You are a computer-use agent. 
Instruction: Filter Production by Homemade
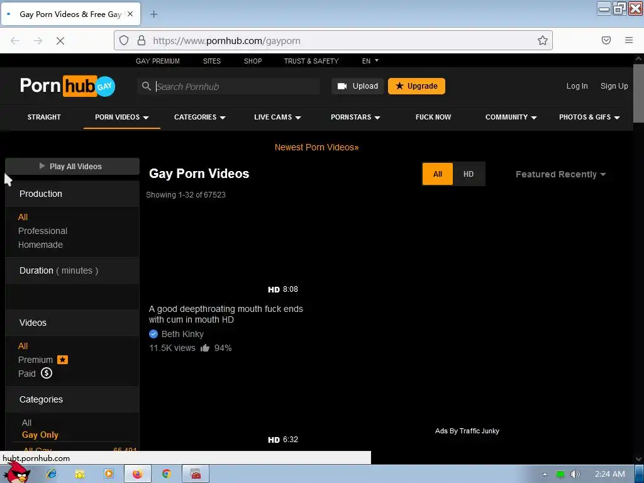pyautogui.click(x=40, y=245)
